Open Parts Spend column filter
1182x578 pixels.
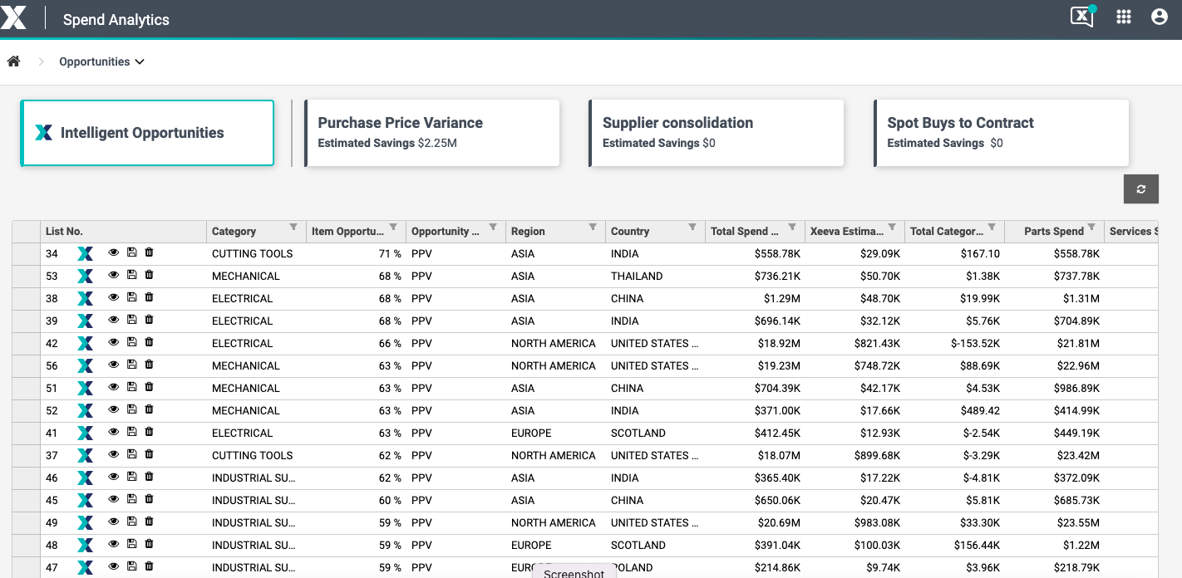tap(1091, 228)
